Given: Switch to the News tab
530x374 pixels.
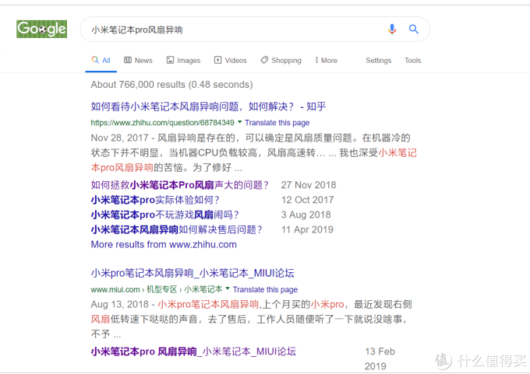Looking at the screenshot, I should pos(138,61).
